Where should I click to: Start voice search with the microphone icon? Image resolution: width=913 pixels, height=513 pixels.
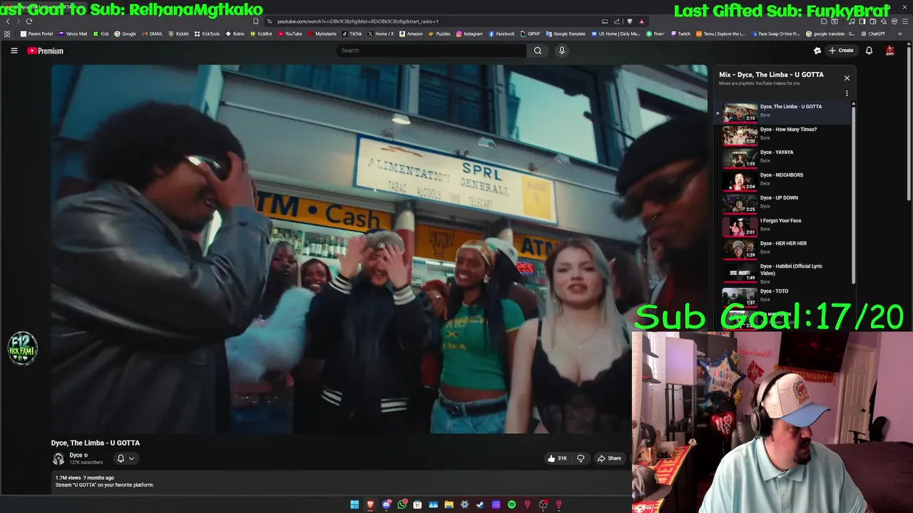point(562,51)
